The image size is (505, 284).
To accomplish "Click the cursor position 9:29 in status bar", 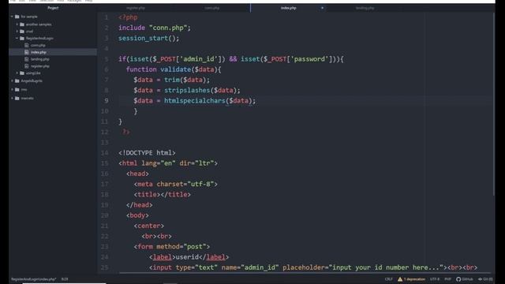I will coord(65,279).
